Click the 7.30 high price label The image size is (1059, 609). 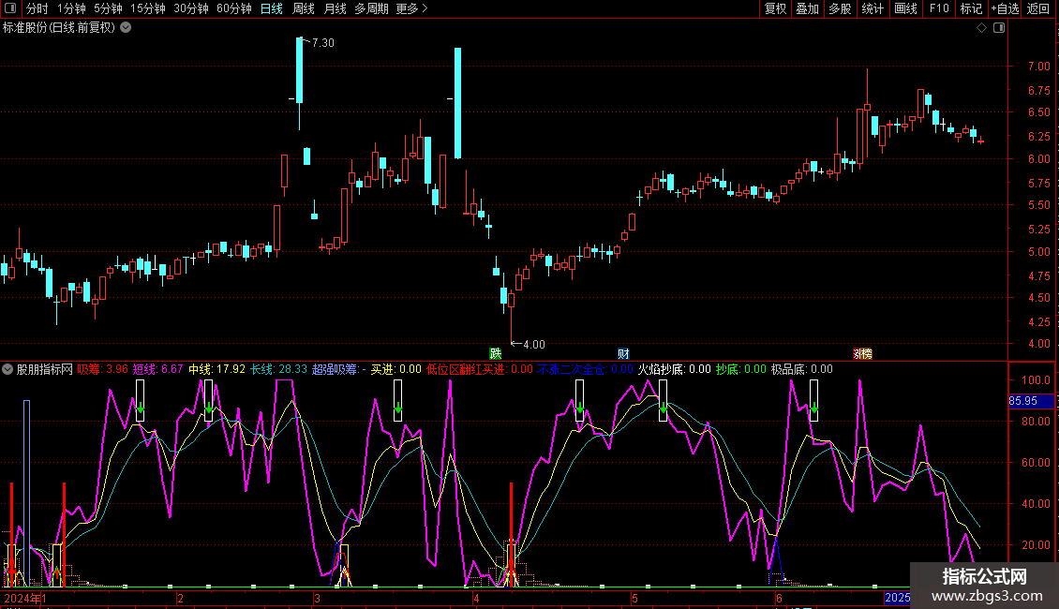pyautogui.click(x=322, y=42)
